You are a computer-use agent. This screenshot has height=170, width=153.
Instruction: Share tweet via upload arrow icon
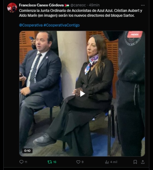pos(143,162)
